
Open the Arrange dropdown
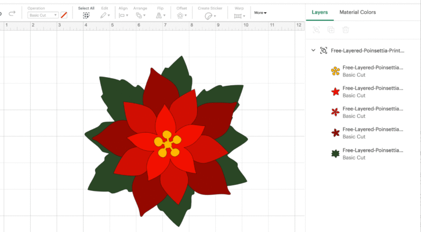coord(140,16)
